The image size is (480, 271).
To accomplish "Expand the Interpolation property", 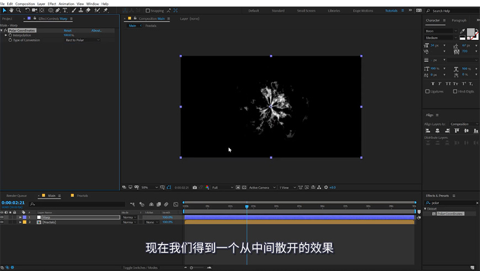I will 6,35.
